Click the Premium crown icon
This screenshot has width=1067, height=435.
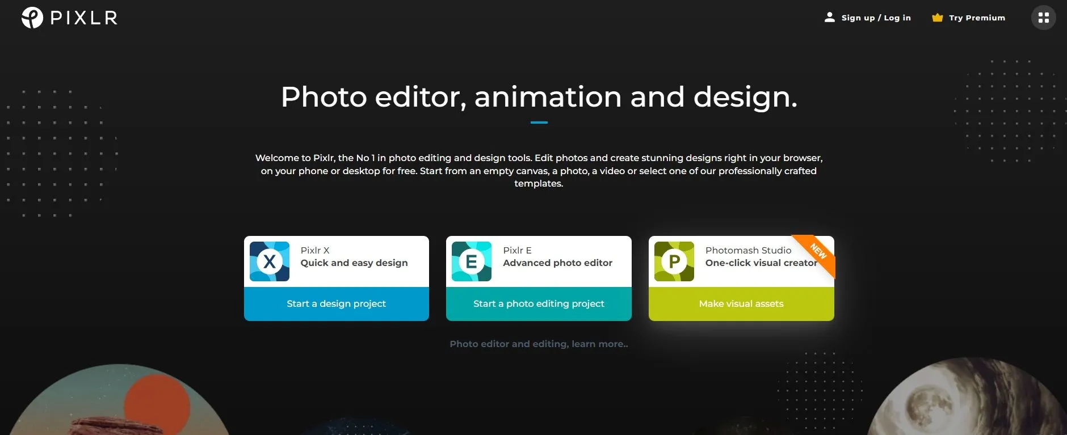pos(937,18)
